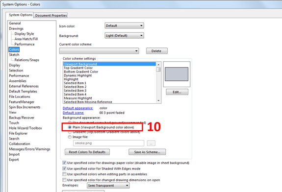Select the System Options tab
This screenshot has height=192, width=282.
coord(21,15)
